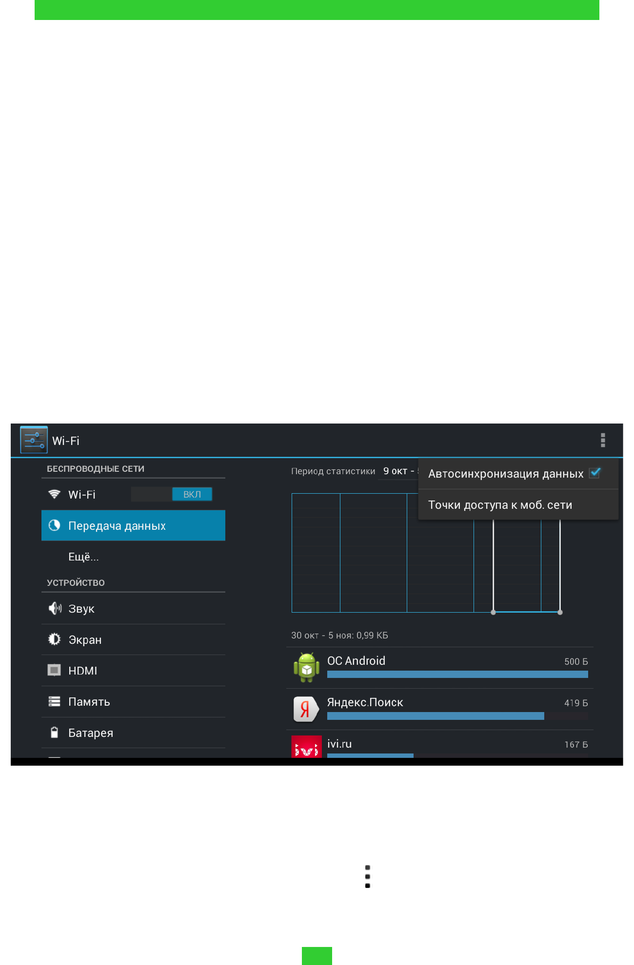Screen dimensions: 634x965
Task: Expand the Ещё... network settings
Action: point(83,557)
